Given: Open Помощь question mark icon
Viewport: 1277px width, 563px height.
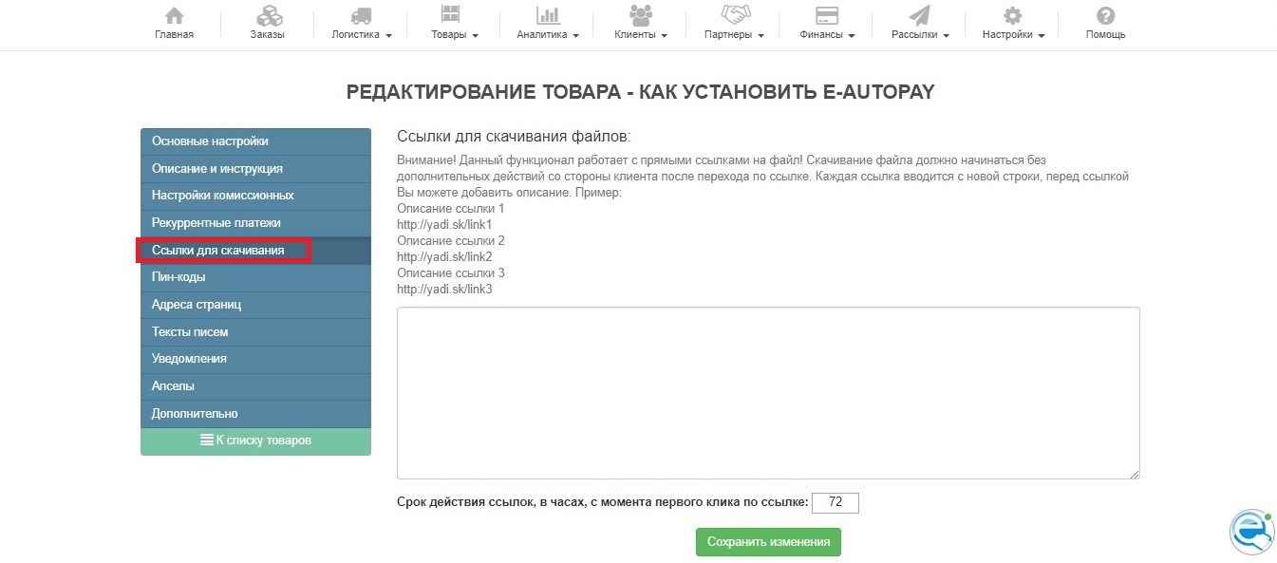Looking at the screenshot, I should (x=1105, y=16).
